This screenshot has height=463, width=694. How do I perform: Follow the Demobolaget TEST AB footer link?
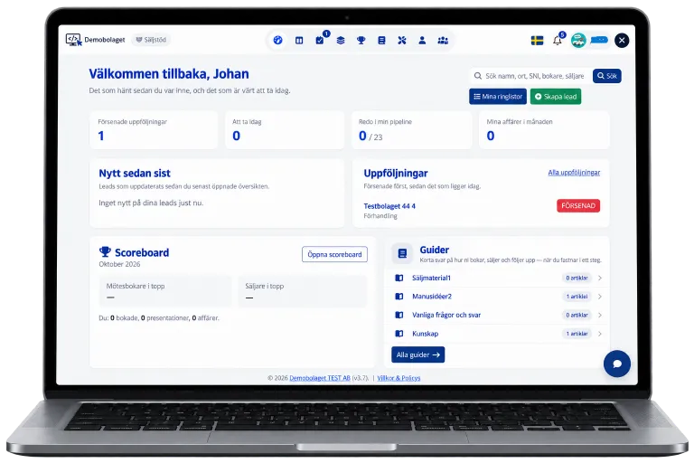(x=320, y=378)
